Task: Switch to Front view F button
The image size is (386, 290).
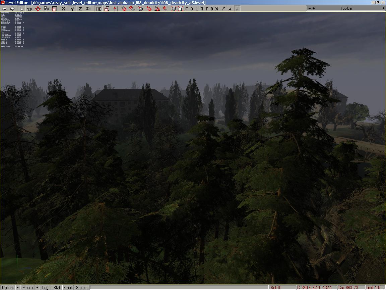Action: pyautogui.click(x=186, y=9)
